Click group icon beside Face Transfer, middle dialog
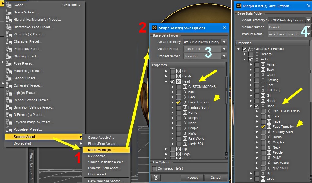The width and height of the screenshot is (312, 183). click(x=185, y=102)
